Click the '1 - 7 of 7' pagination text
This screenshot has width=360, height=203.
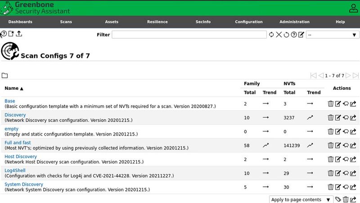pos(334,75)
